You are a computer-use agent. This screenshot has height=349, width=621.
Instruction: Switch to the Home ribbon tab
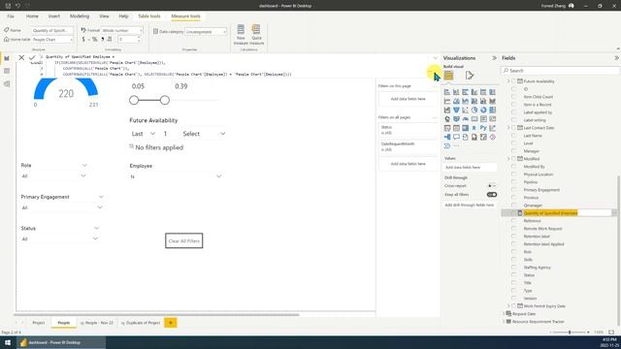tap(32, 16)
